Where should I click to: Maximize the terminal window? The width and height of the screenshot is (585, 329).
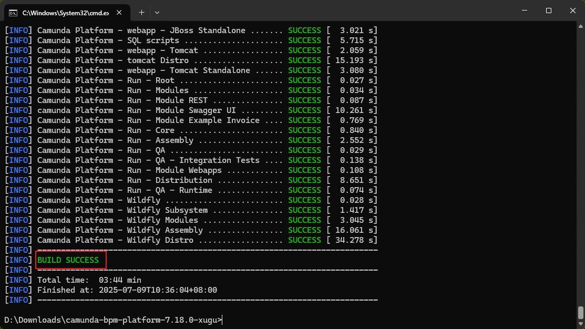coord(548,11)
